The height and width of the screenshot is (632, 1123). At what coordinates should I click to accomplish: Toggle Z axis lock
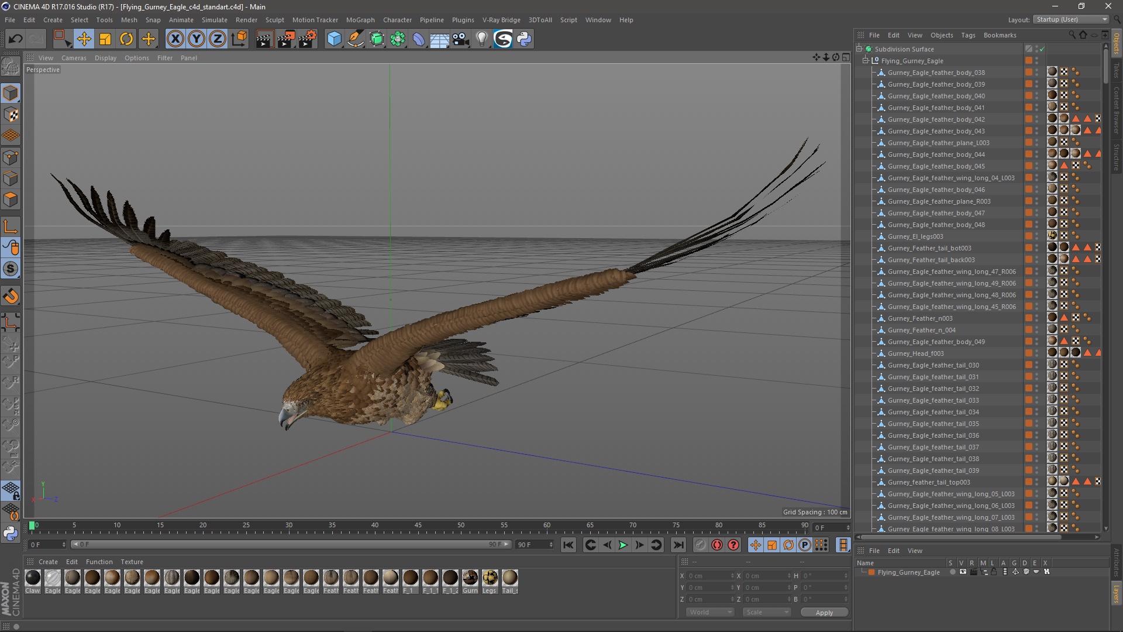coord(218,39)
